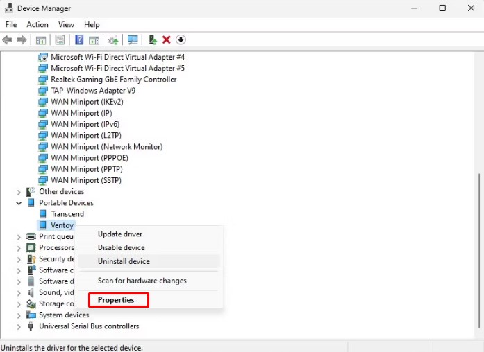Open the View menu

[66, 25]
